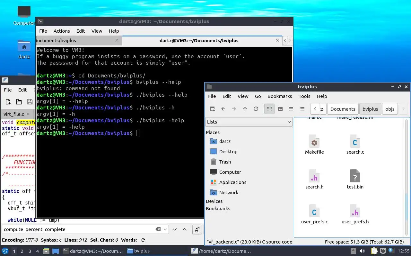Go to parent folder in file manager
The image size is (411, 256).
coord(245,109)
